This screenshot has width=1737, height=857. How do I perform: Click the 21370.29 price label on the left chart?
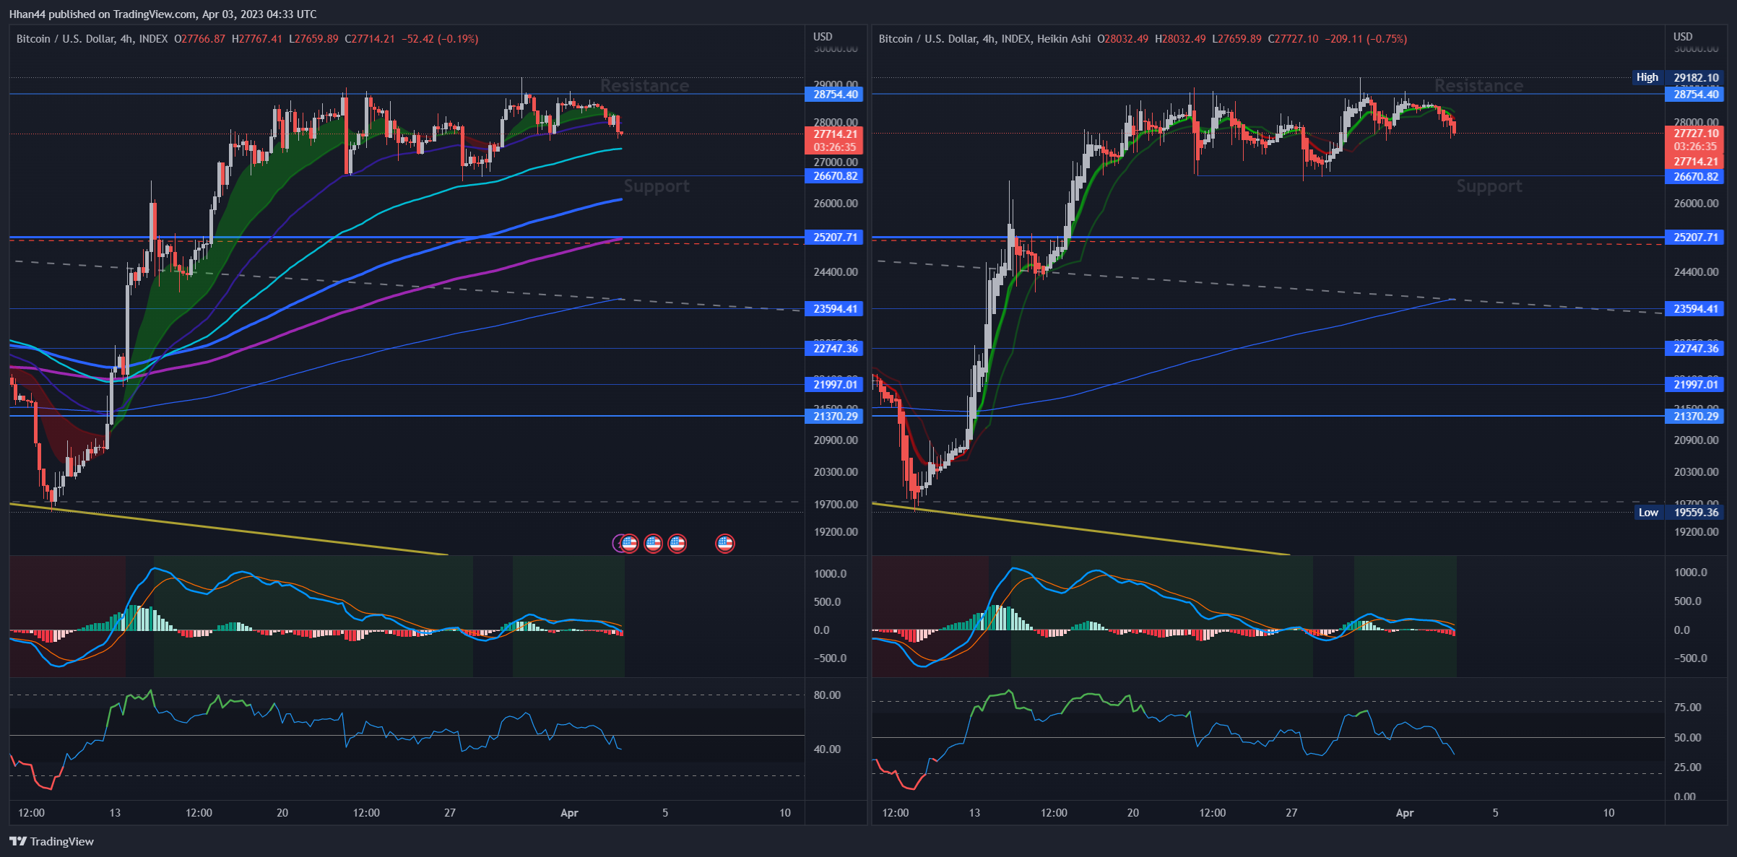tap(835, 416)
